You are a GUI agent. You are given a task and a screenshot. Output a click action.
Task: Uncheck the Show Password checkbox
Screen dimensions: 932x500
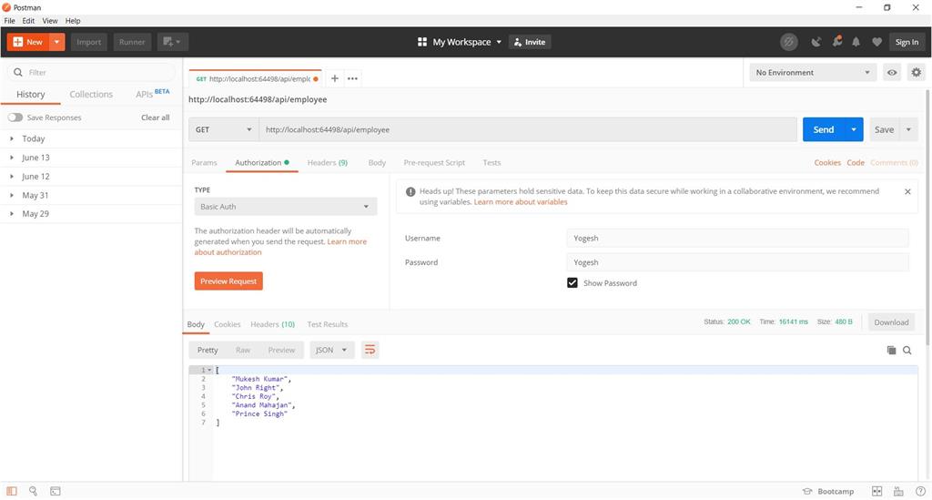click(x=572, y=283)
